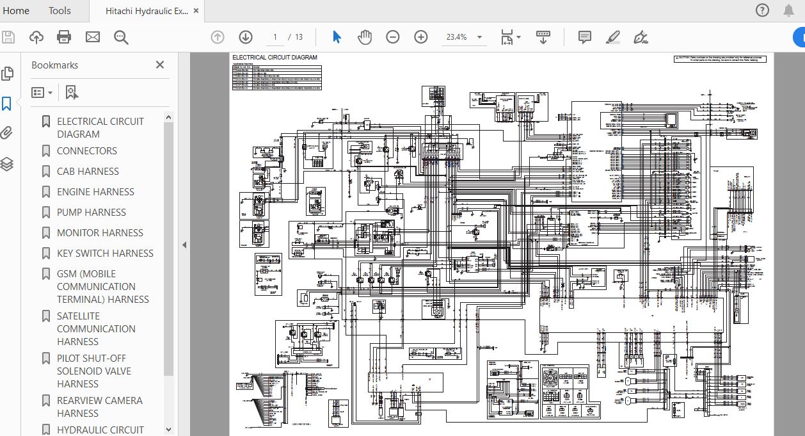The width and height of the screenshot is (805, 436).
Task: Click the Bookmarks panel heading
Action: 54,65
